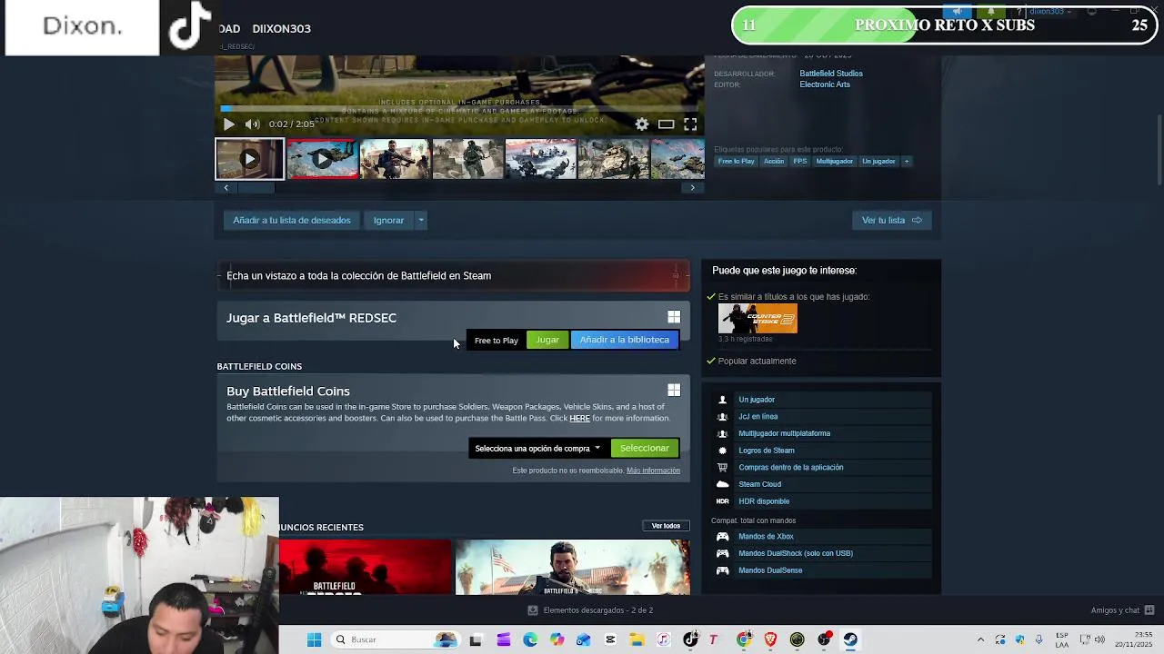This screenshot has width=1164, height=654.
Task: Open File Explorer in taskbar
Action: click(637, 639)
